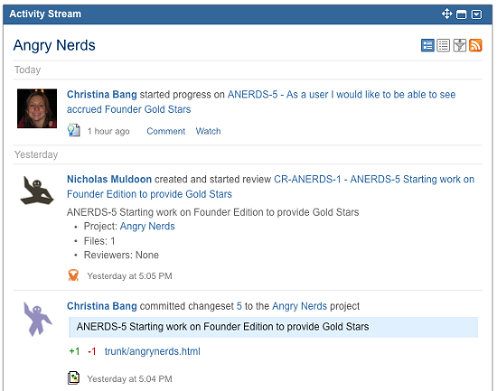Open the trunk/angrynerds.html file link
Screen dimensions: 497x391
153,351
